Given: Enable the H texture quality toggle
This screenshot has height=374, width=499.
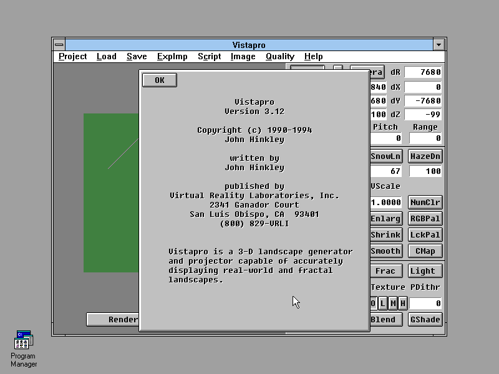Looking at the screenshot, I should pos(402,304).
